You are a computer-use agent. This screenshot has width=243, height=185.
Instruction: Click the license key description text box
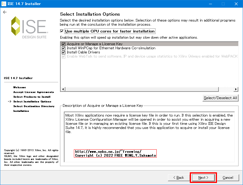point(149,137)
